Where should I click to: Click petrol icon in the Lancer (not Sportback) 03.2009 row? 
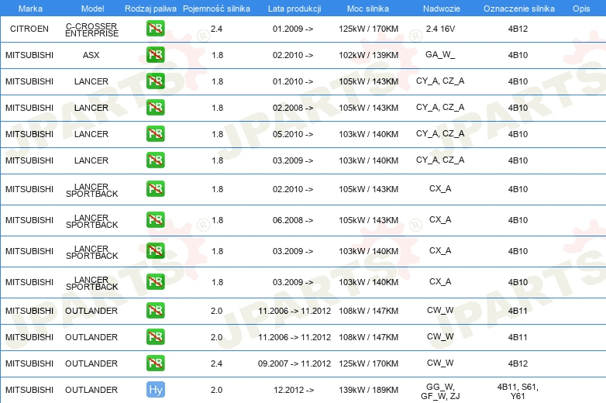(155, 160)
